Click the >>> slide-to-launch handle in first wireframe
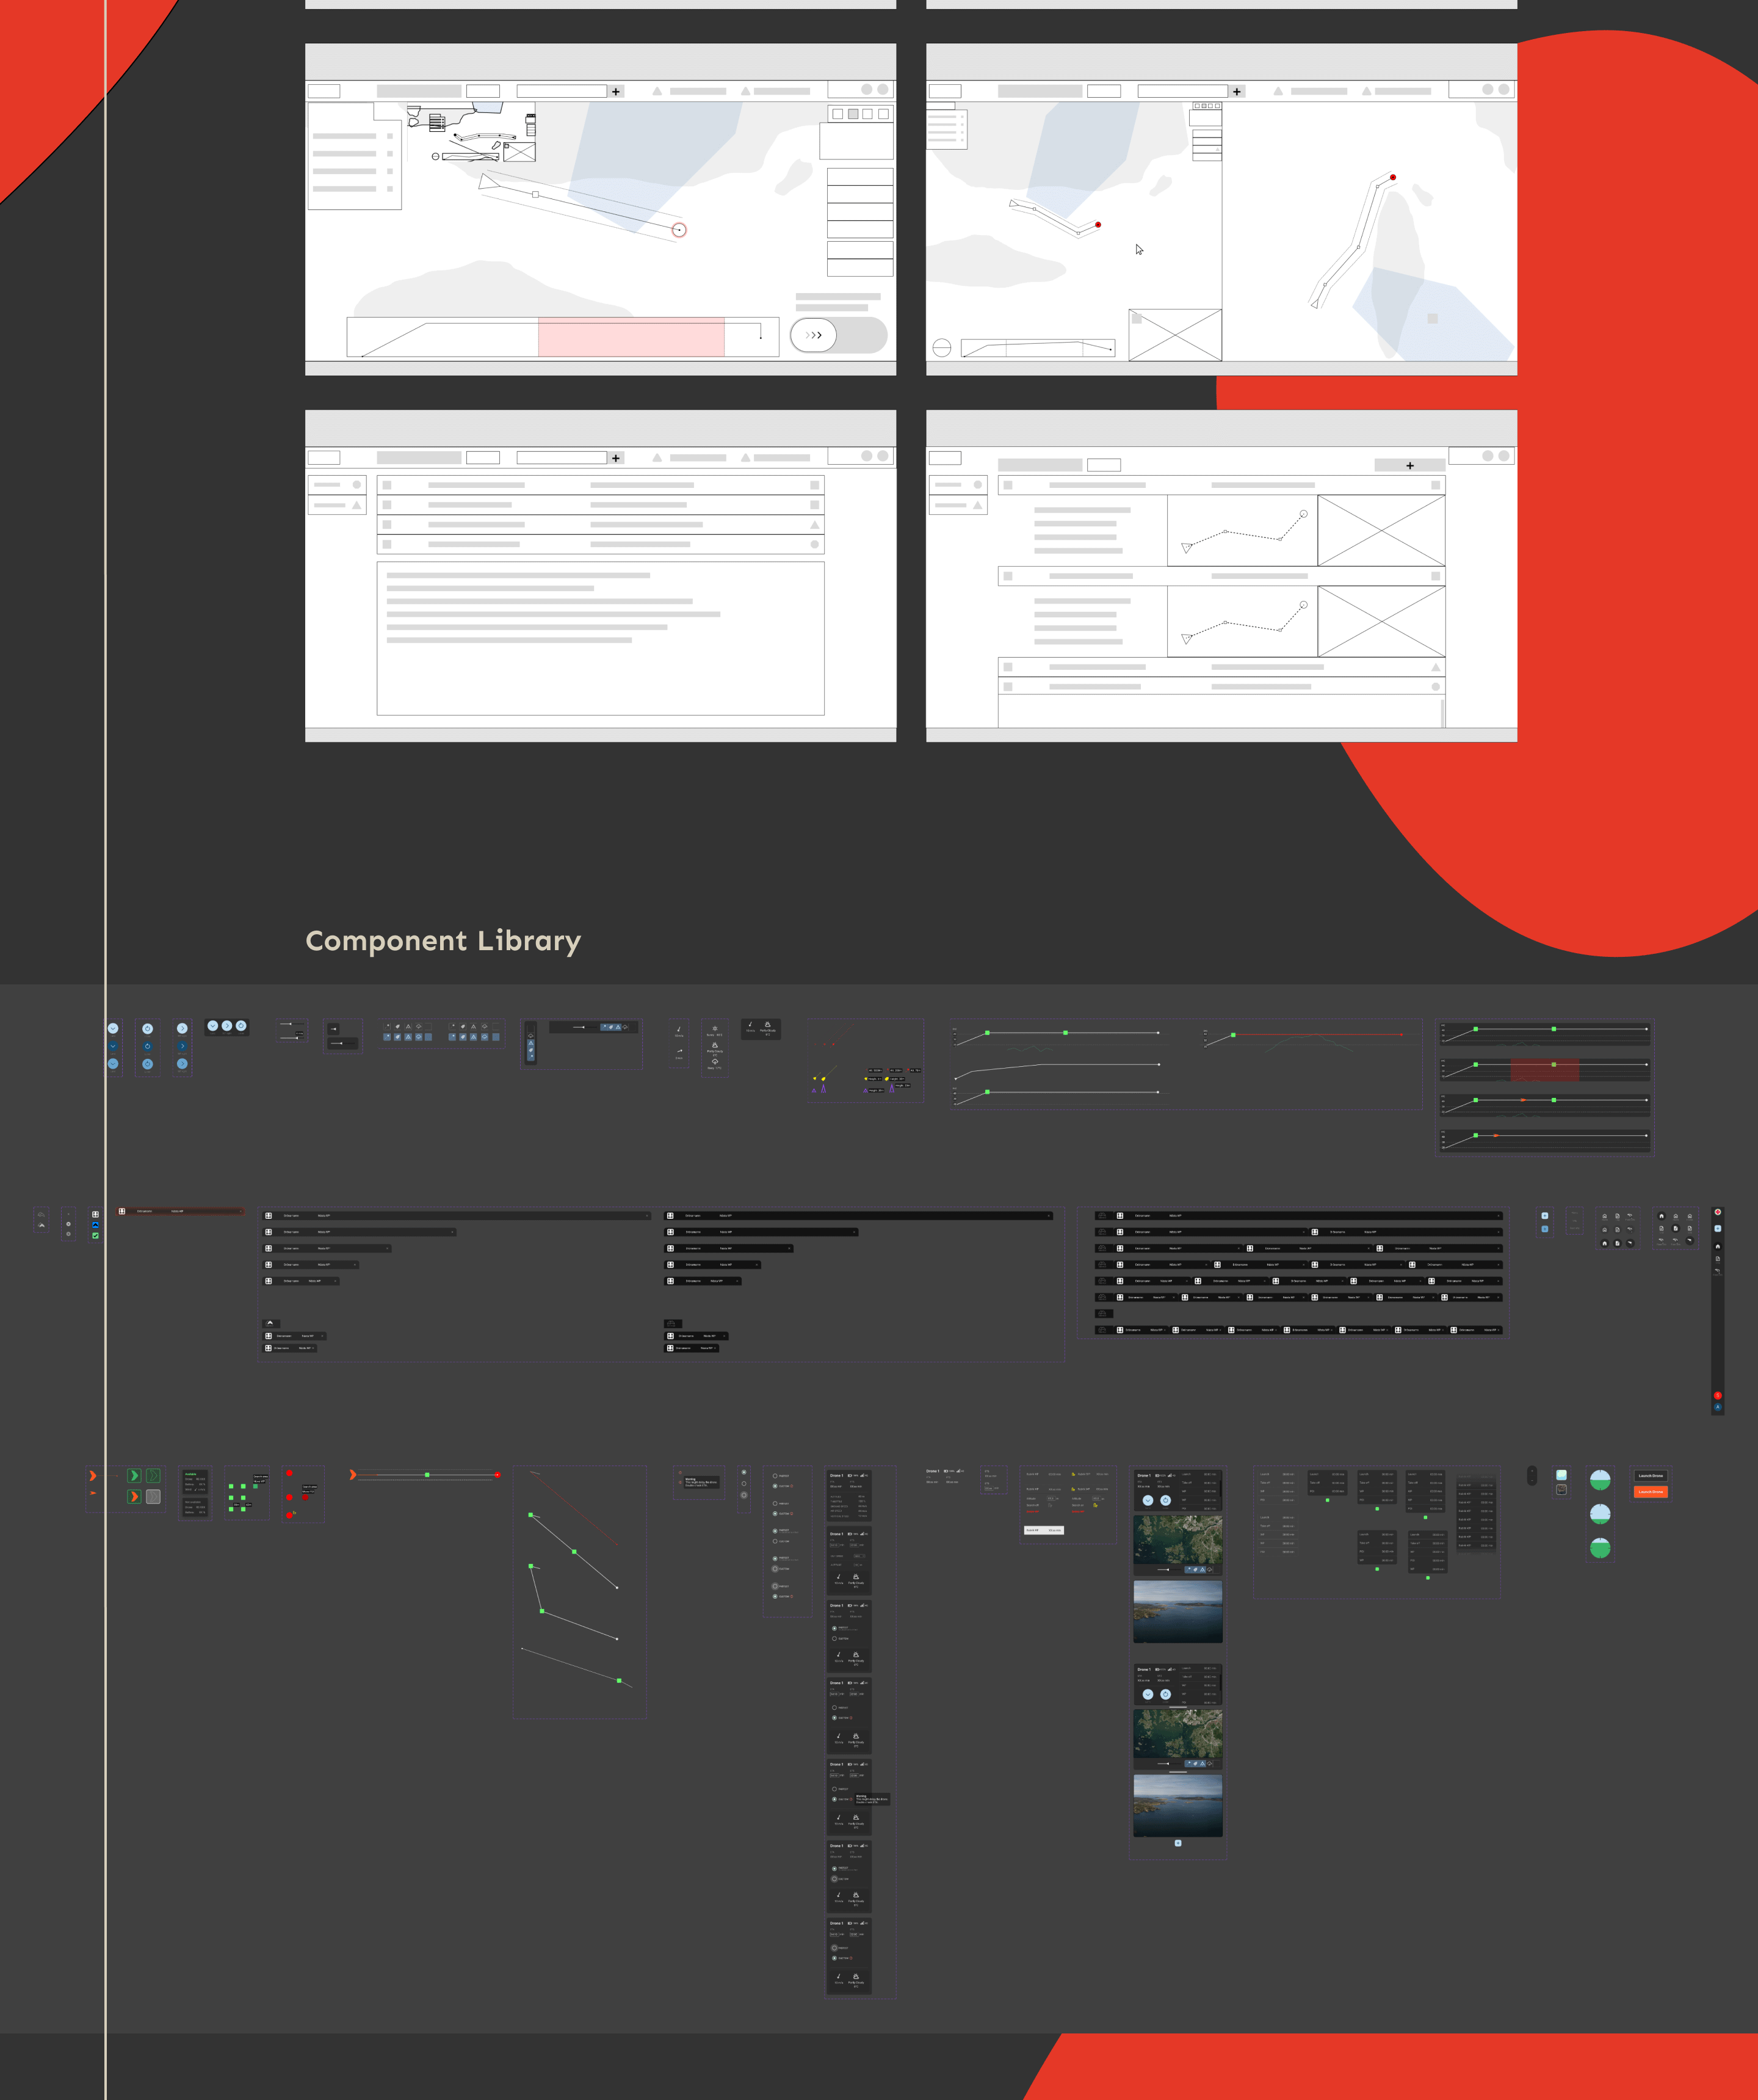This screenshot has height=2100, width=1758. tap(814, 335)
